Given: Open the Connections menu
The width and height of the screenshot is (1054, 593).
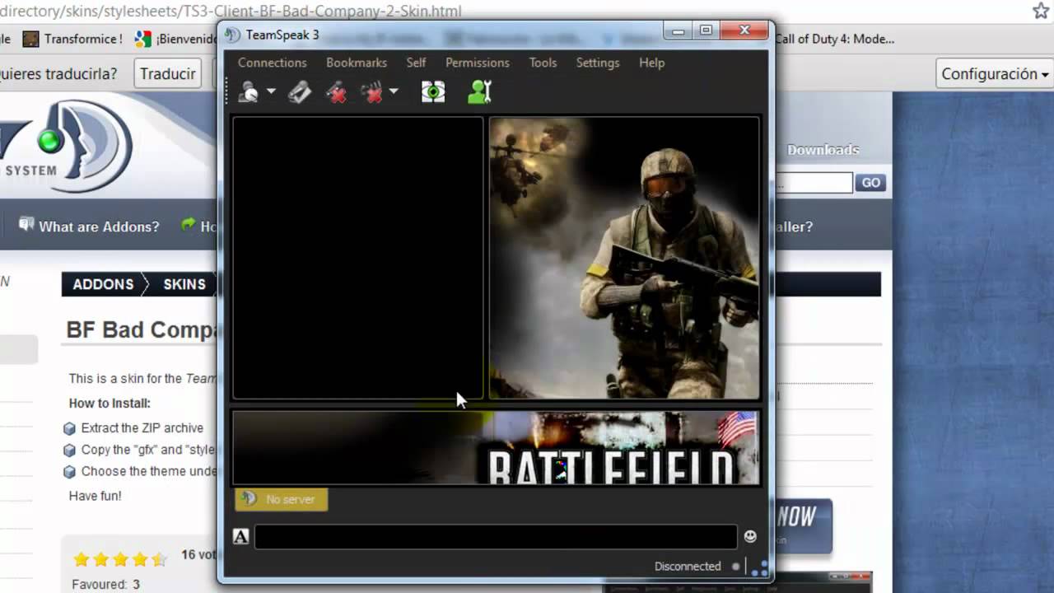Looking at the screenshot, I should (x=272, y=63).
